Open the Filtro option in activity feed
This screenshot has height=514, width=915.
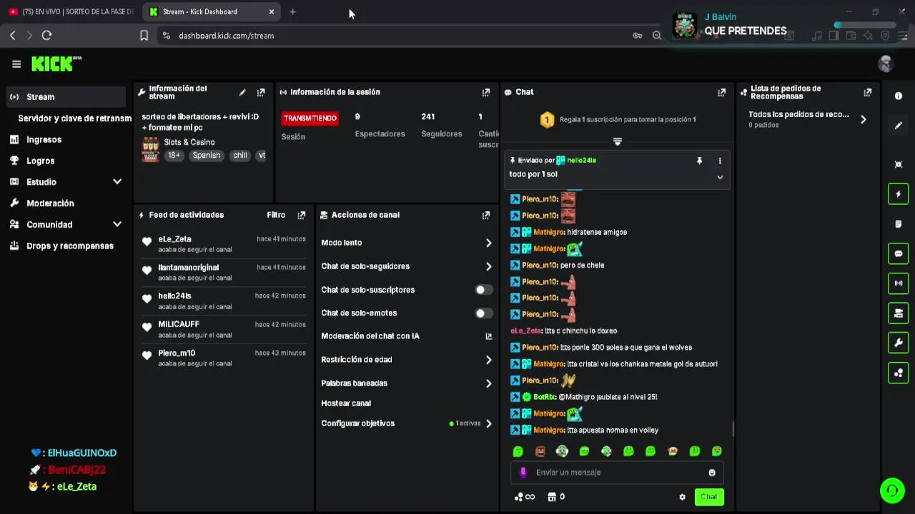coord(276,215)
